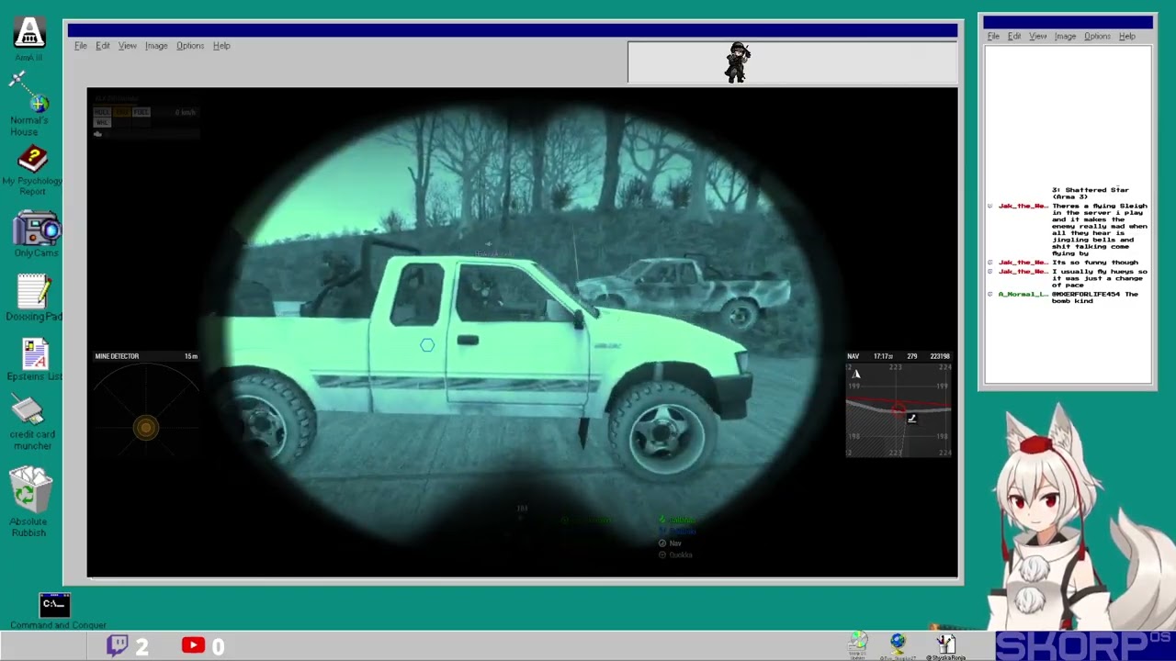The height and width of the screenshot is (661, 1176).
Task: Click the YouTube icon in the taskbar
Action: [x=193, y=645]
